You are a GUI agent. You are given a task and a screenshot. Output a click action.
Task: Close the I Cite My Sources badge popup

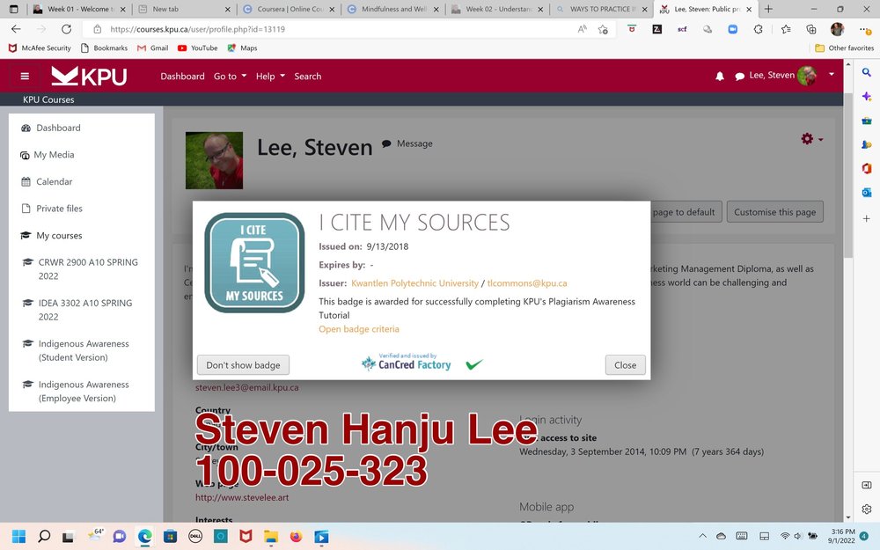coord(625,364)
